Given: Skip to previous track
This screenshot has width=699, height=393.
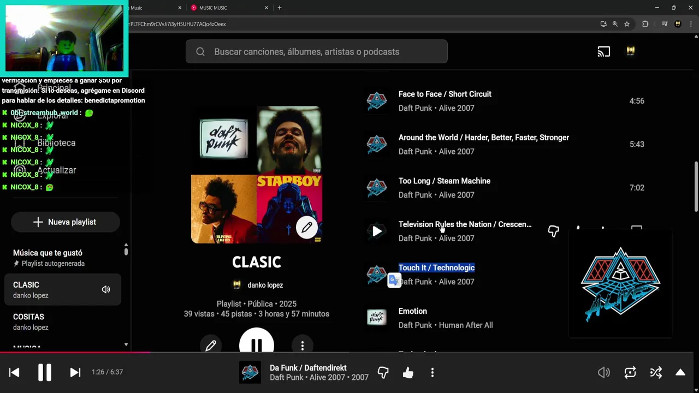Looking at the screenshot, I should pyautogui.click(x=14, y=372).
